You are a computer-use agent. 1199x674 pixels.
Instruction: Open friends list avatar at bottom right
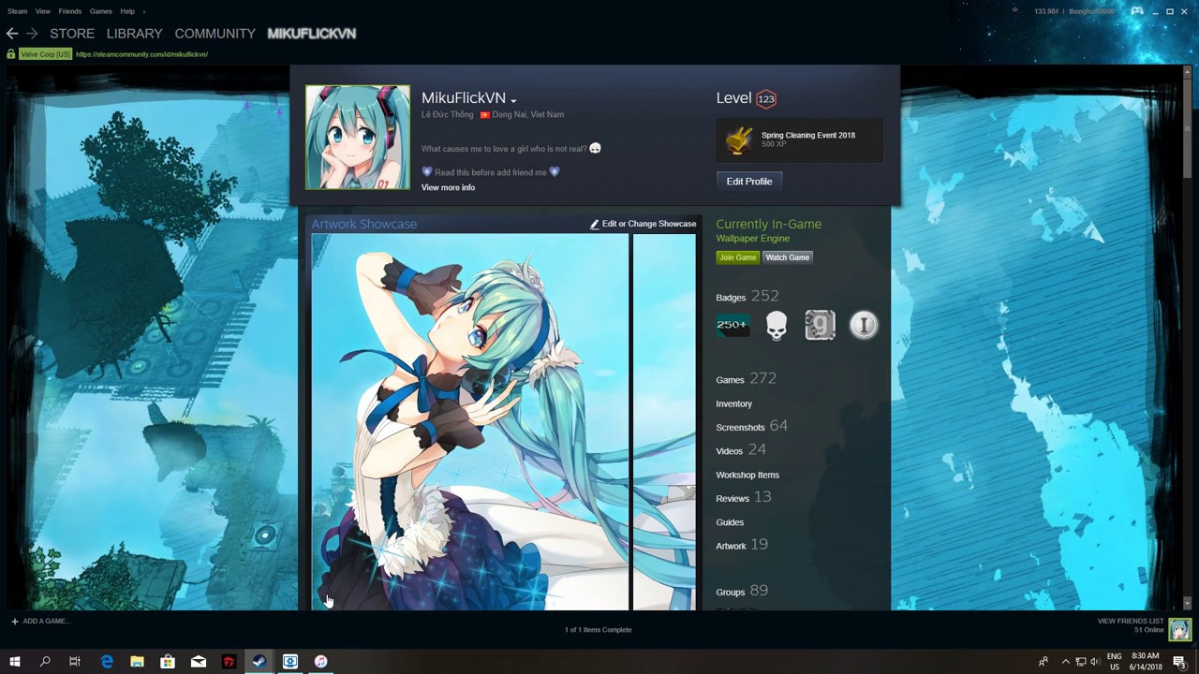(1179, 628)
